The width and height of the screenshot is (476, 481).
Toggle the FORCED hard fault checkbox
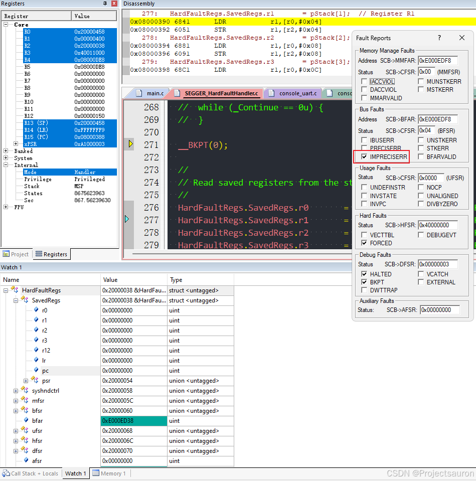coord(364,243)
